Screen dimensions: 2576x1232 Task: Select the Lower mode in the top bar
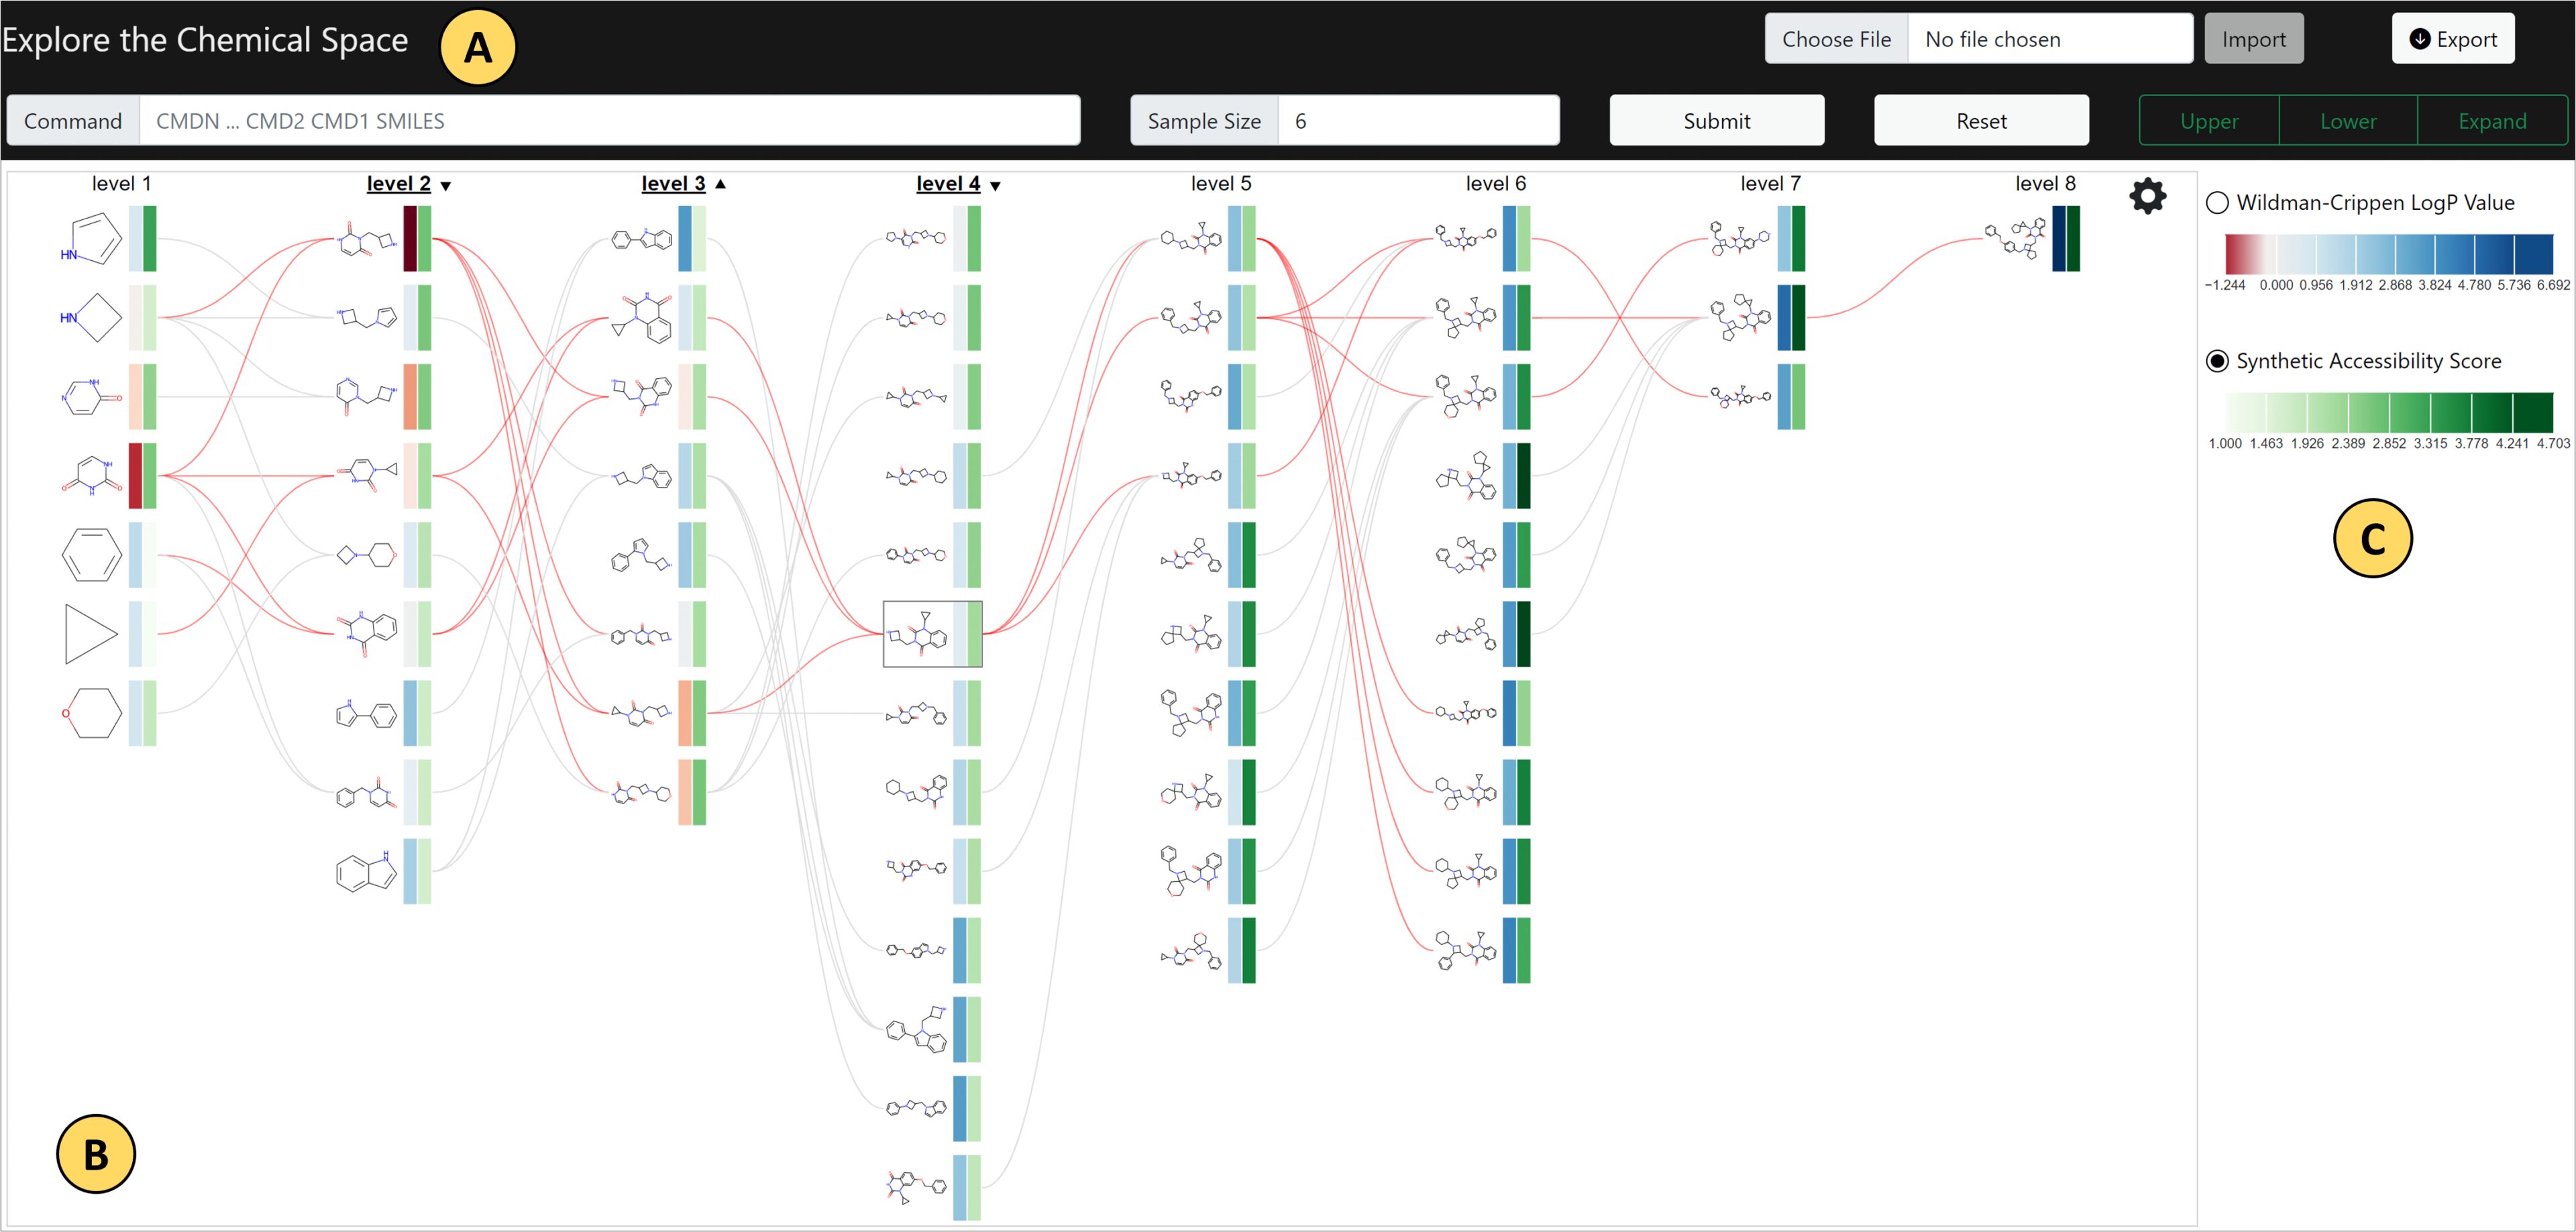(2349, 120)
